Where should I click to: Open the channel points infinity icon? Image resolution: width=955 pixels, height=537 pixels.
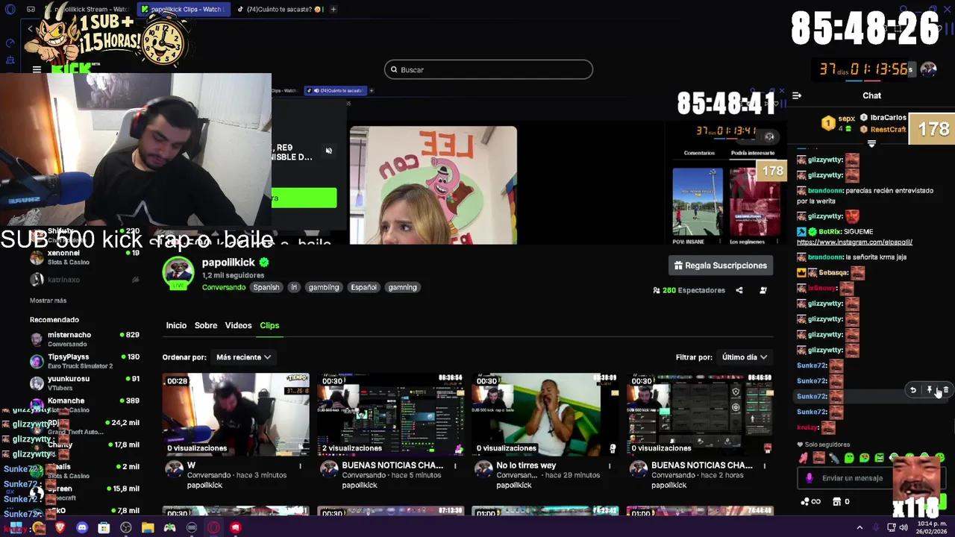pyautogui.click(x=810, y=502)
